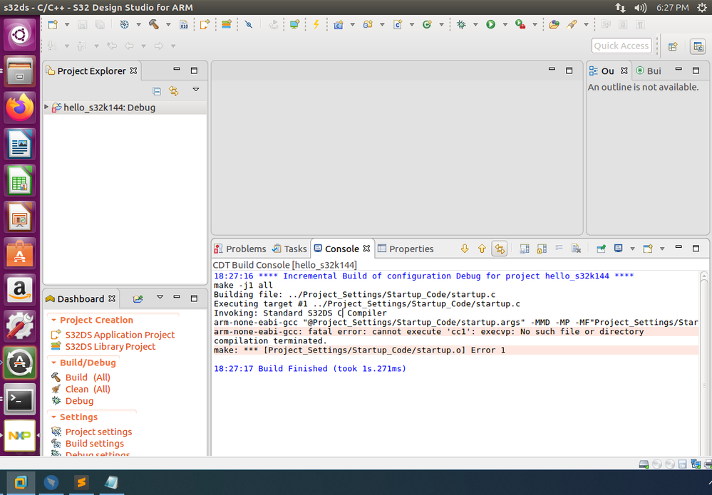Click the Search flashlight toolbar icon

pyautogui.click(x=572, y=24)
